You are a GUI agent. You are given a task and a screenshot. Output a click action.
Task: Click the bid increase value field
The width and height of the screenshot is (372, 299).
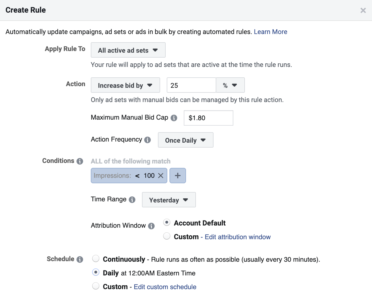191,85
